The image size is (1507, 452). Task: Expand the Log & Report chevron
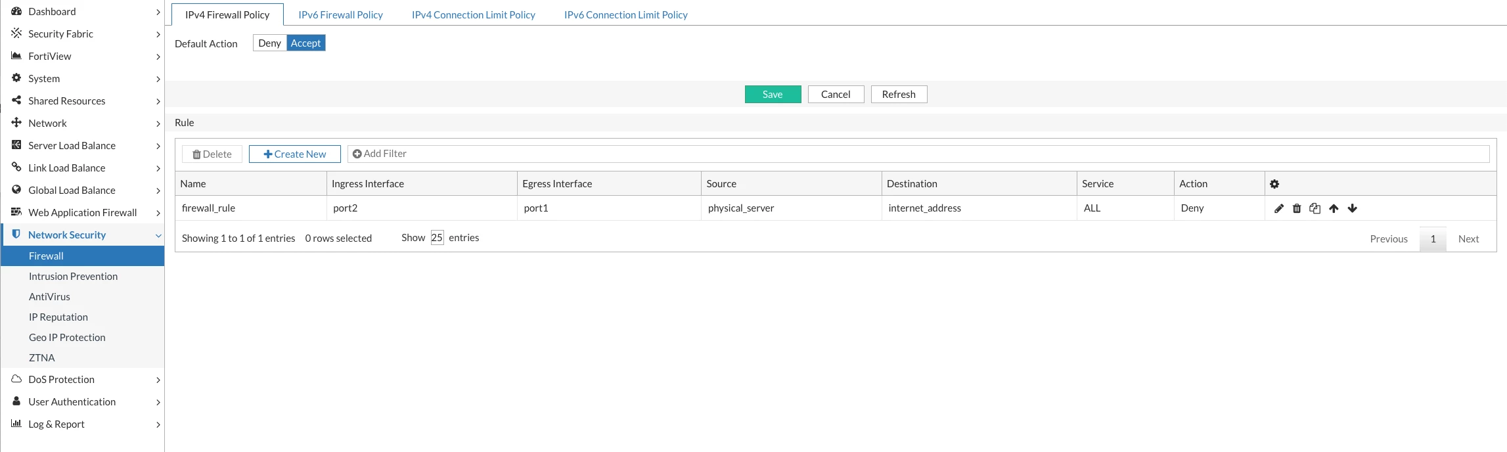(x=158, y=424)
